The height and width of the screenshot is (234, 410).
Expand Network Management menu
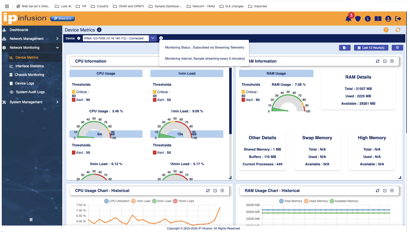[31, 39]
